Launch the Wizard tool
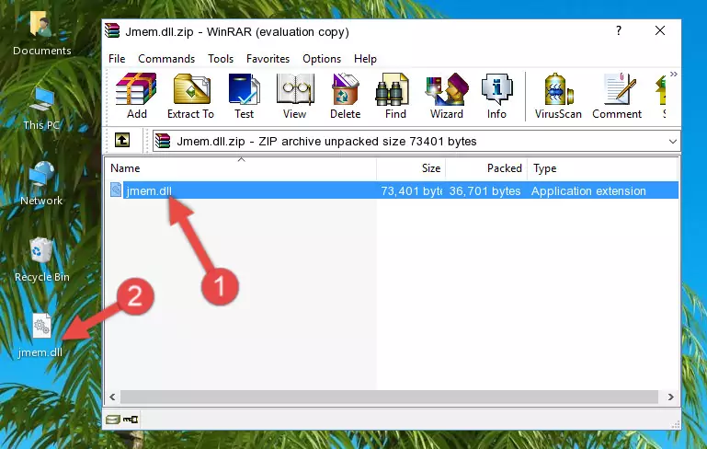This screenshot has height=449, width=707. tap(447, 96)
